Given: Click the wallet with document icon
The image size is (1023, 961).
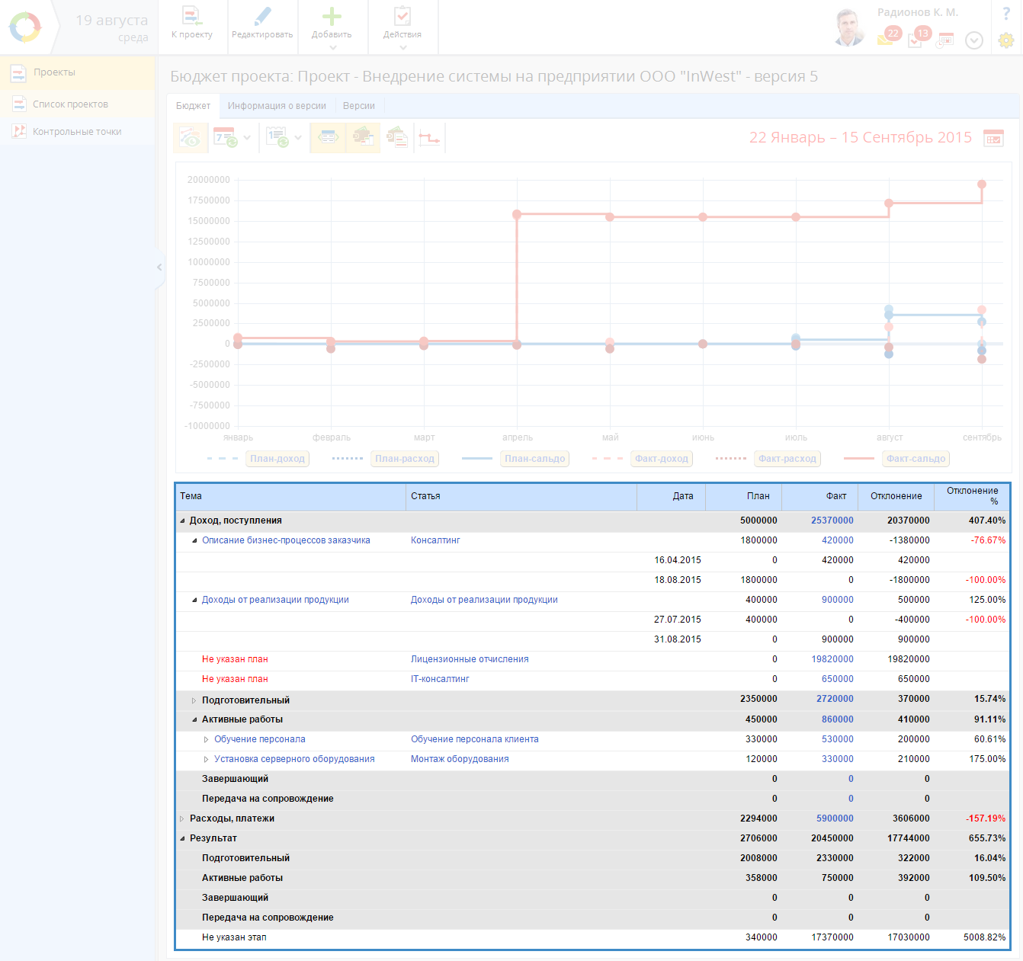Looking at the screenshot, I should click(x=396, y=138).
